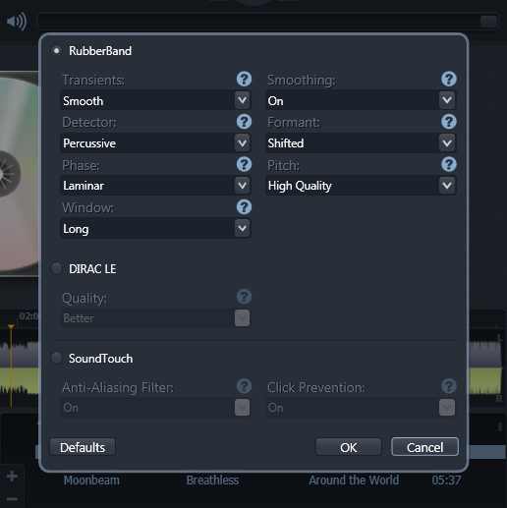Click the plus zoom button beside waveform
The height and width of the screenshot is (508, 507).
[12, 476]
